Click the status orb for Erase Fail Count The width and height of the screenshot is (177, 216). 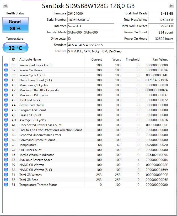tap(6, 115)
